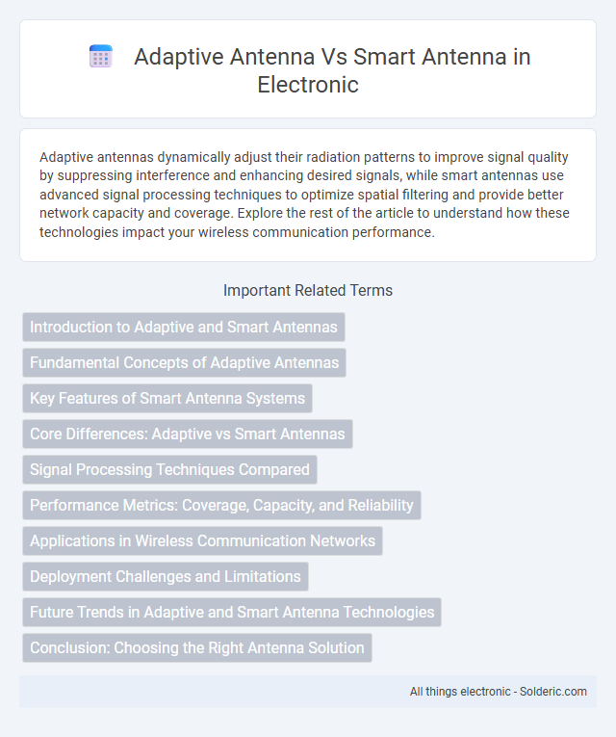Select Signal Processing Techniques Compared tag

[169, 469]
